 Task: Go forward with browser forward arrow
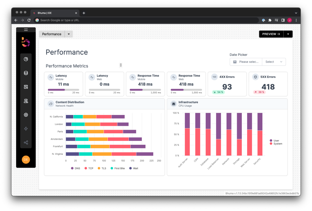(22, 20)
